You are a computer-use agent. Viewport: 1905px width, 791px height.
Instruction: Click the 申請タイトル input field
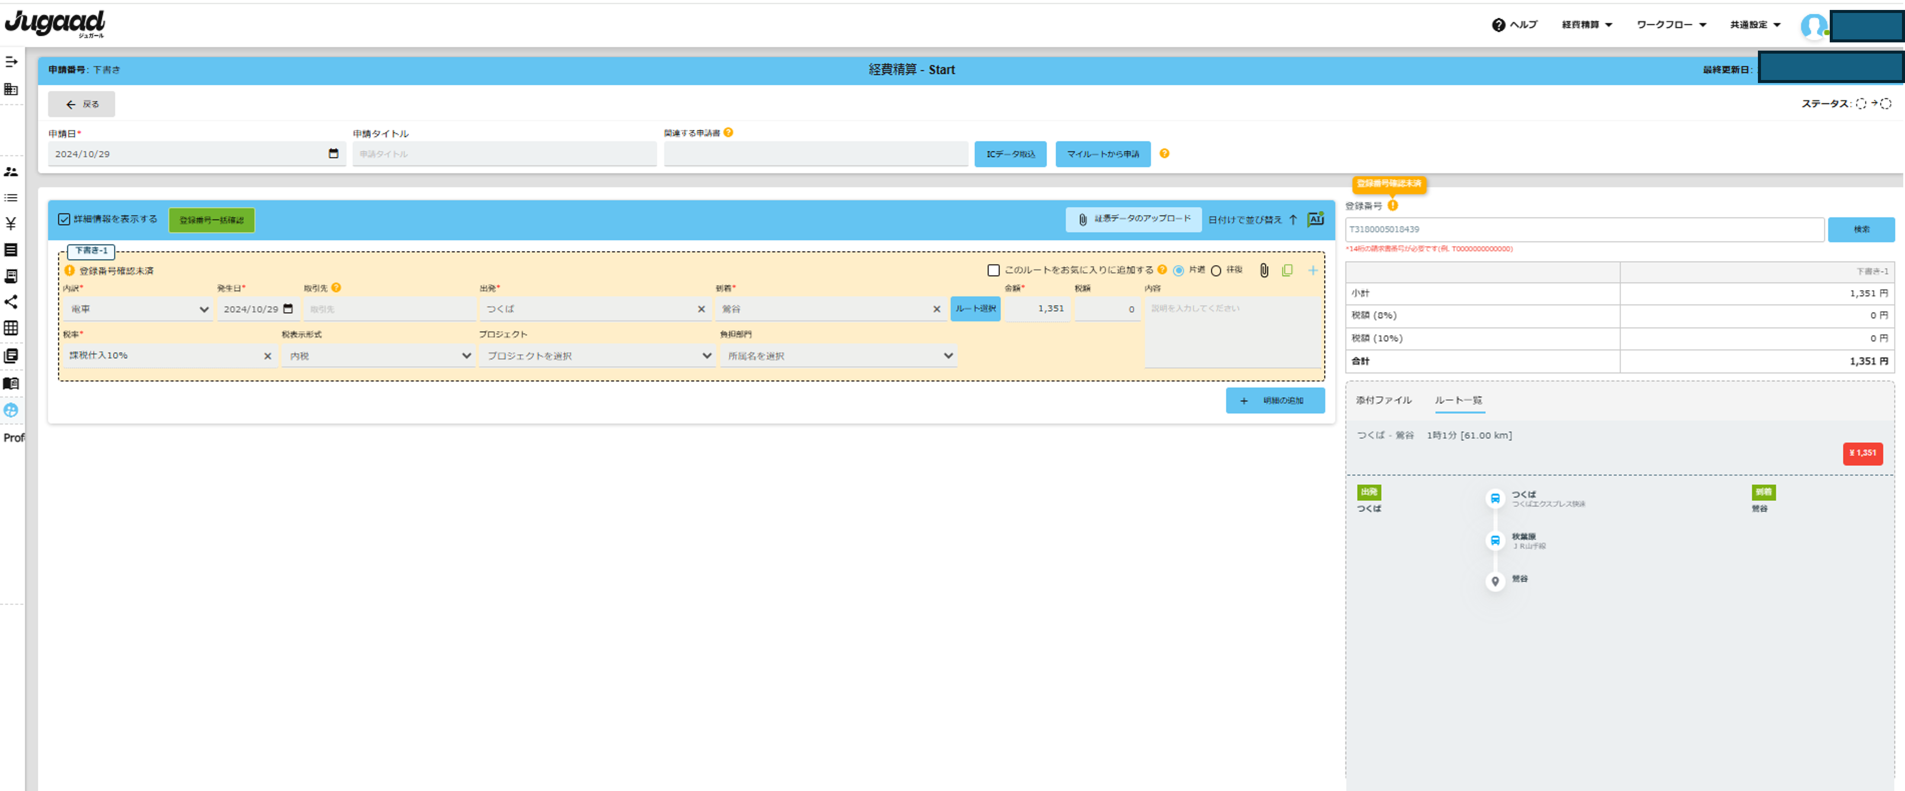pyautogui.click(x=504, y=154)
